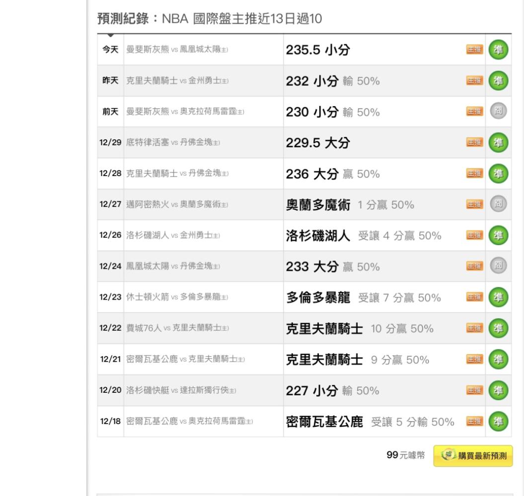
Task: Select the 230 小分 prediction
Action: (x=333, y=112)
